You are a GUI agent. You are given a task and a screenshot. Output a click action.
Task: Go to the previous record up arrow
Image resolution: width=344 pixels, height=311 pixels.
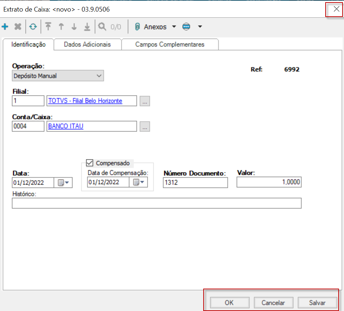point(61,27)
